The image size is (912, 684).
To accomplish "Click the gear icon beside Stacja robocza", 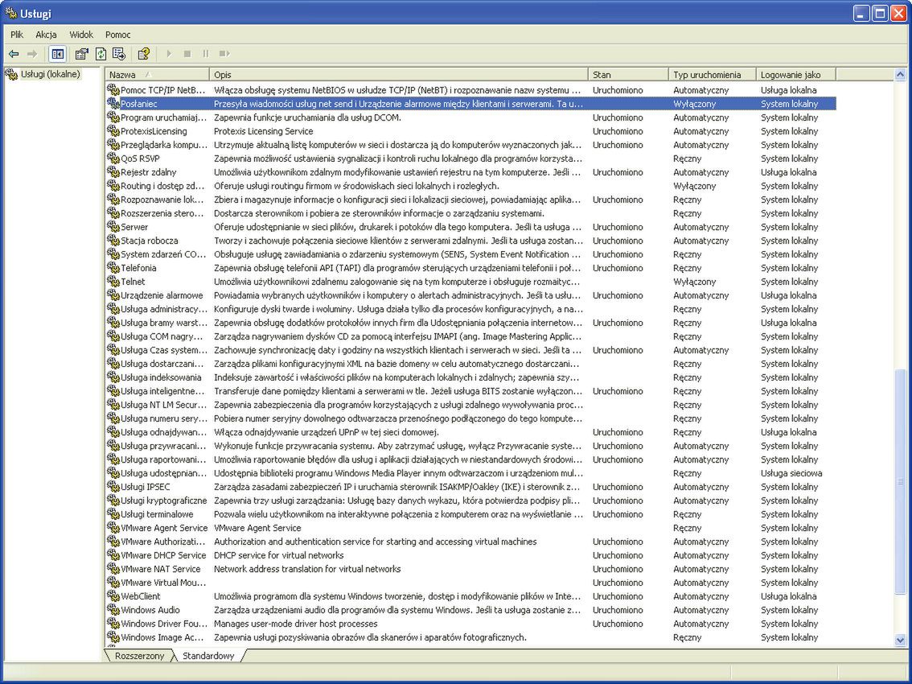I will [113, 241].
